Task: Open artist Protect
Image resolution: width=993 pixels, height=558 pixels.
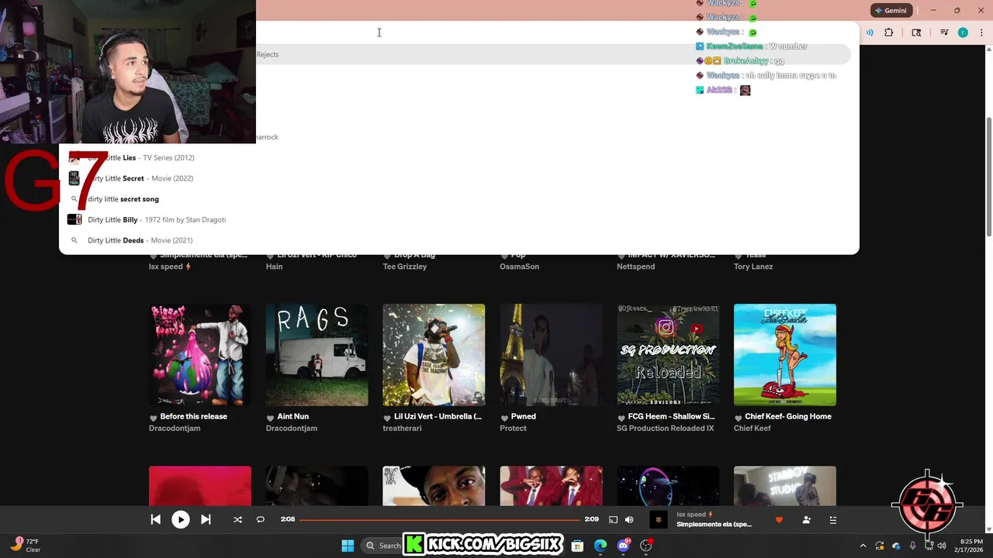Action: [513, 429]
